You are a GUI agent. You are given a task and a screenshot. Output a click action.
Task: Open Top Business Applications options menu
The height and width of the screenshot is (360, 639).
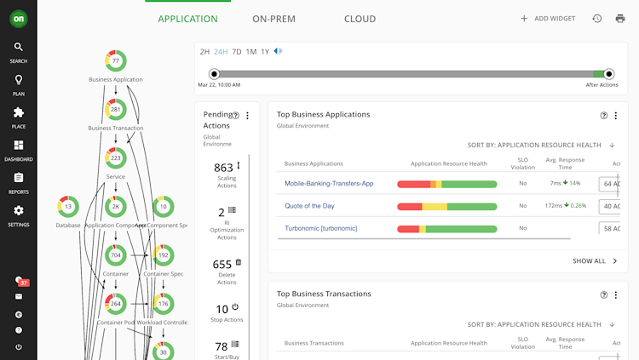point(617,115)
